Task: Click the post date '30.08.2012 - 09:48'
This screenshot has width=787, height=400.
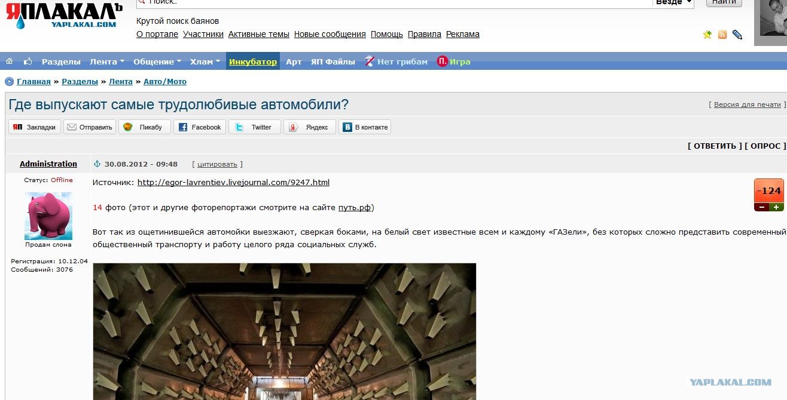Action: tap(141, 164)
